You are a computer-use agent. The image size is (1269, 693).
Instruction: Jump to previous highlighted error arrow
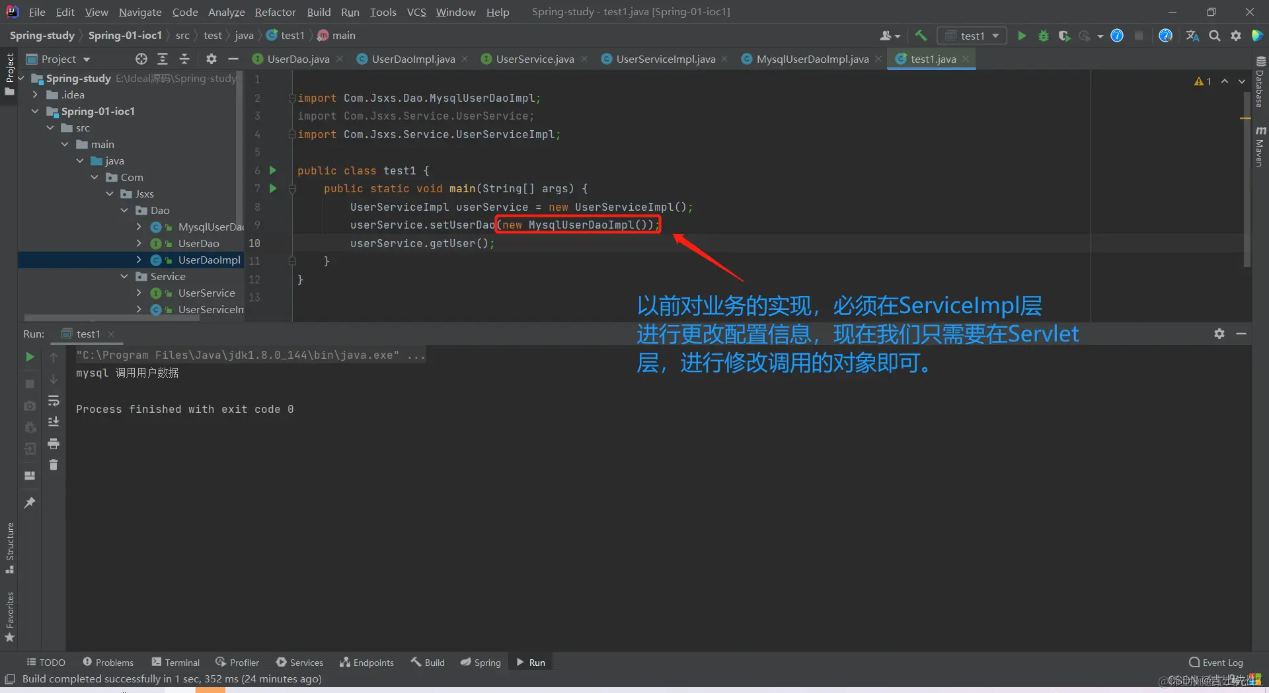(x=1225, y=81)
